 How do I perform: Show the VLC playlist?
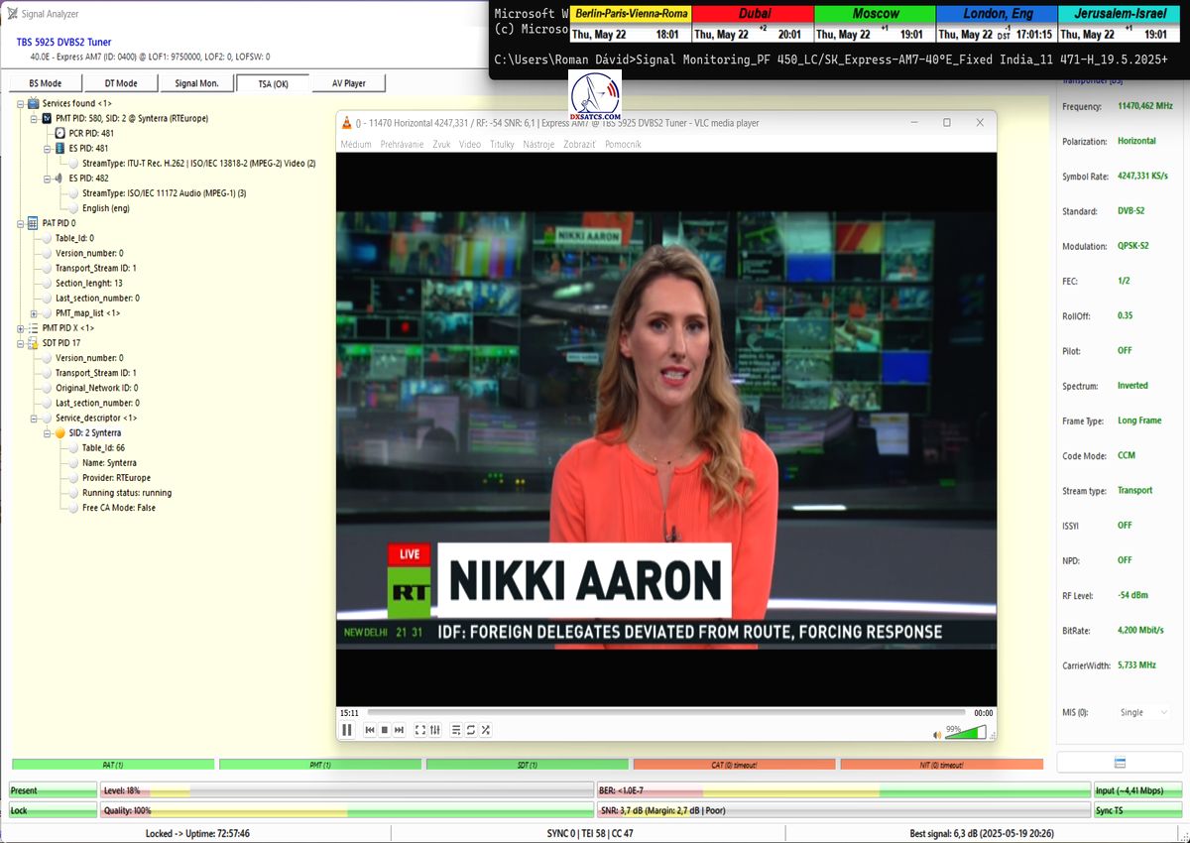click(x=456, y=730)
